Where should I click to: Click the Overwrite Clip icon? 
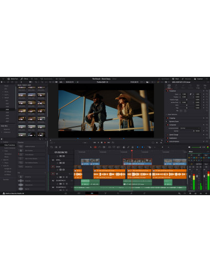pos(114,147)
